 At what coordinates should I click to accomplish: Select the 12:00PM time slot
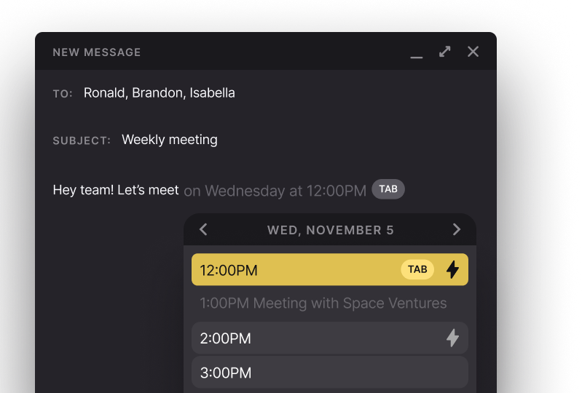click(329, 269)
